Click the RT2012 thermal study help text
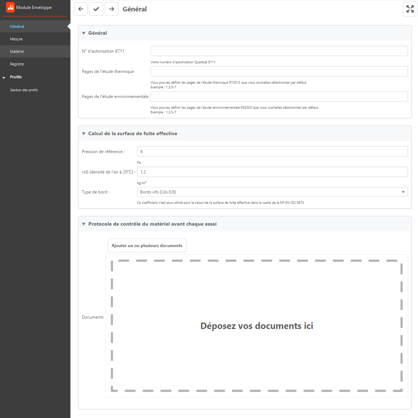 [229, 85]
